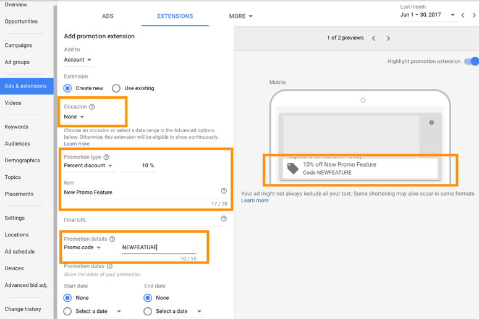Go to next date range
479x319 pixels.
tap(474, 15)
